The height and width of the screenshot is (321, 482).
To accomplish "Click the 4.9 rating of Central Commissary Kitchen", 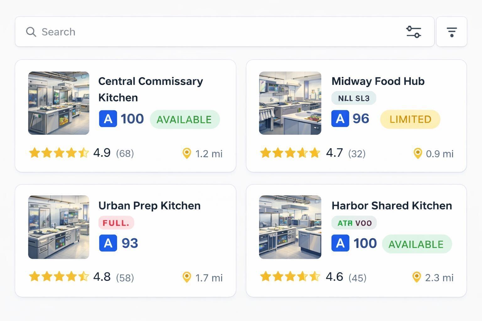I will point(102,153).
